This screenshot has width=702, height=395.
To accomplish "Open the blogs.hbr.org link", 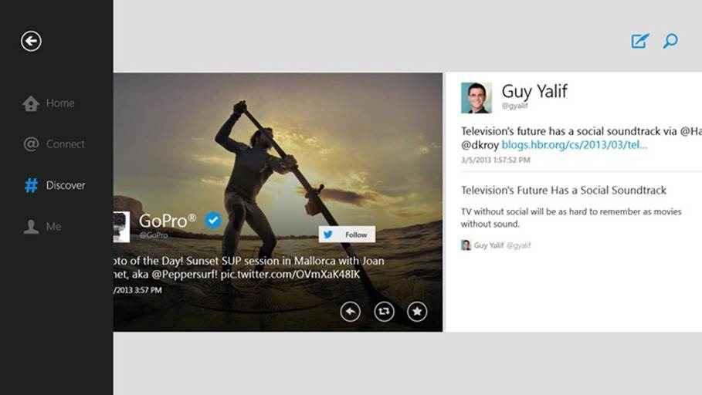I will click(574, 144).
